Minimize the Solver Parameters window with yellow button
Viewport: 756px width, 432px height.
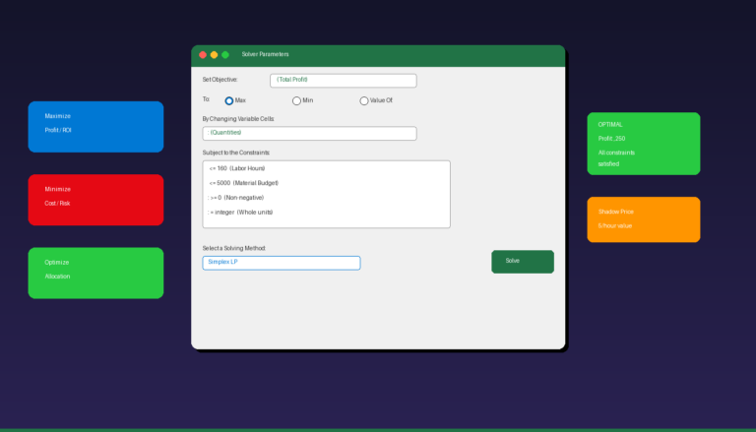215,55
